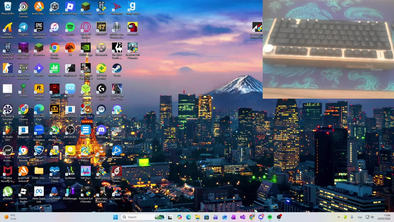Launch the Flashpoint desktop shortcut
Viewport: 394px width, 222px height.
(117, 9)
